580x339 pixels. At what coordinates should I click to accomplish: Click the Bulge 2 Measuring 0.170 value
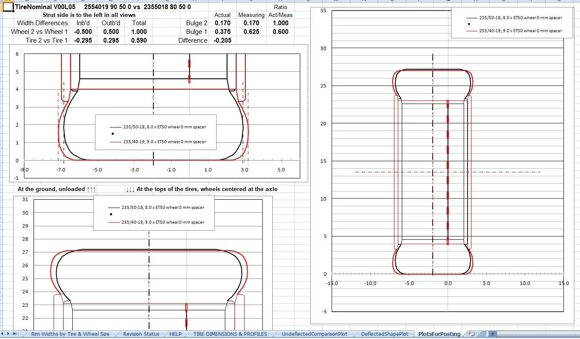pyautogui.click(x=251, y=23)
